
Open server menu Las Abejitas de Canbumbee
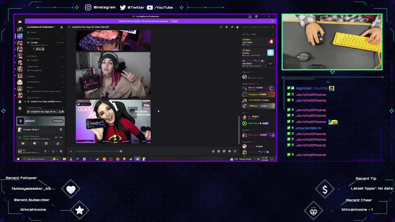(41, 27)
